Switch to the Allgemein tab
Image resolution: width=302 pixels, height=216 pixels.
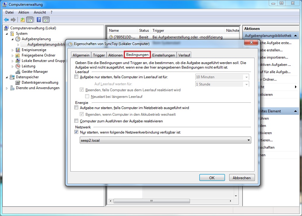(x=81, y=55)
